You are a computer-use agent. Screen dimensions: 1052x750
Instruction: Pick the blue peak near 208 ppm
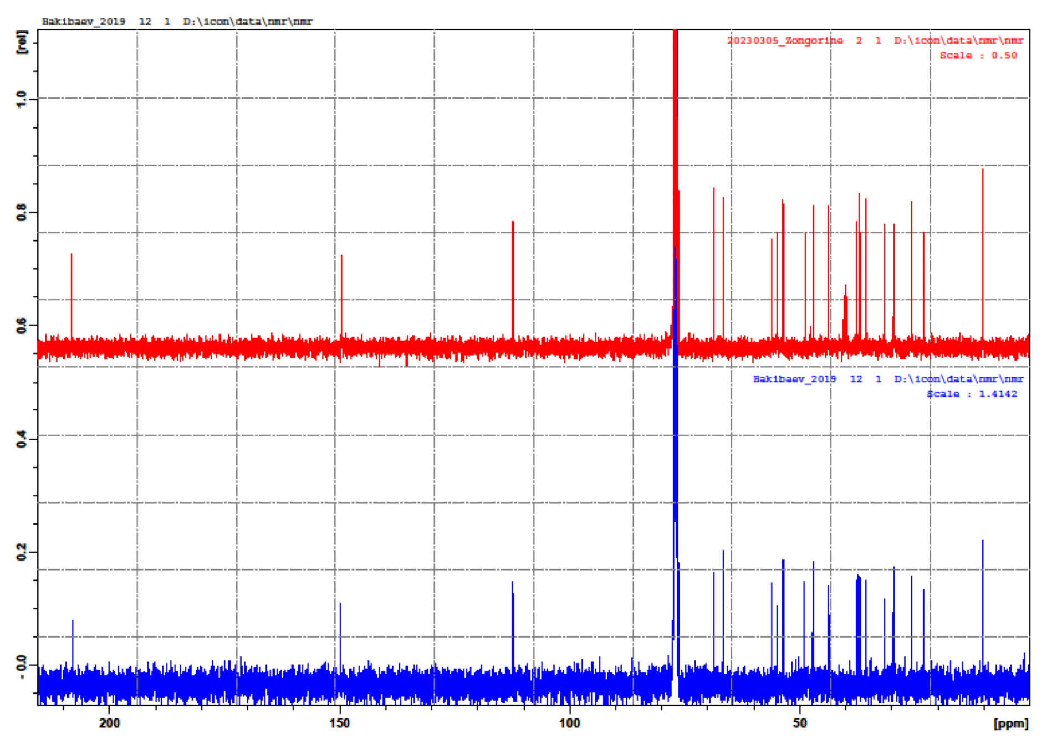73,643
